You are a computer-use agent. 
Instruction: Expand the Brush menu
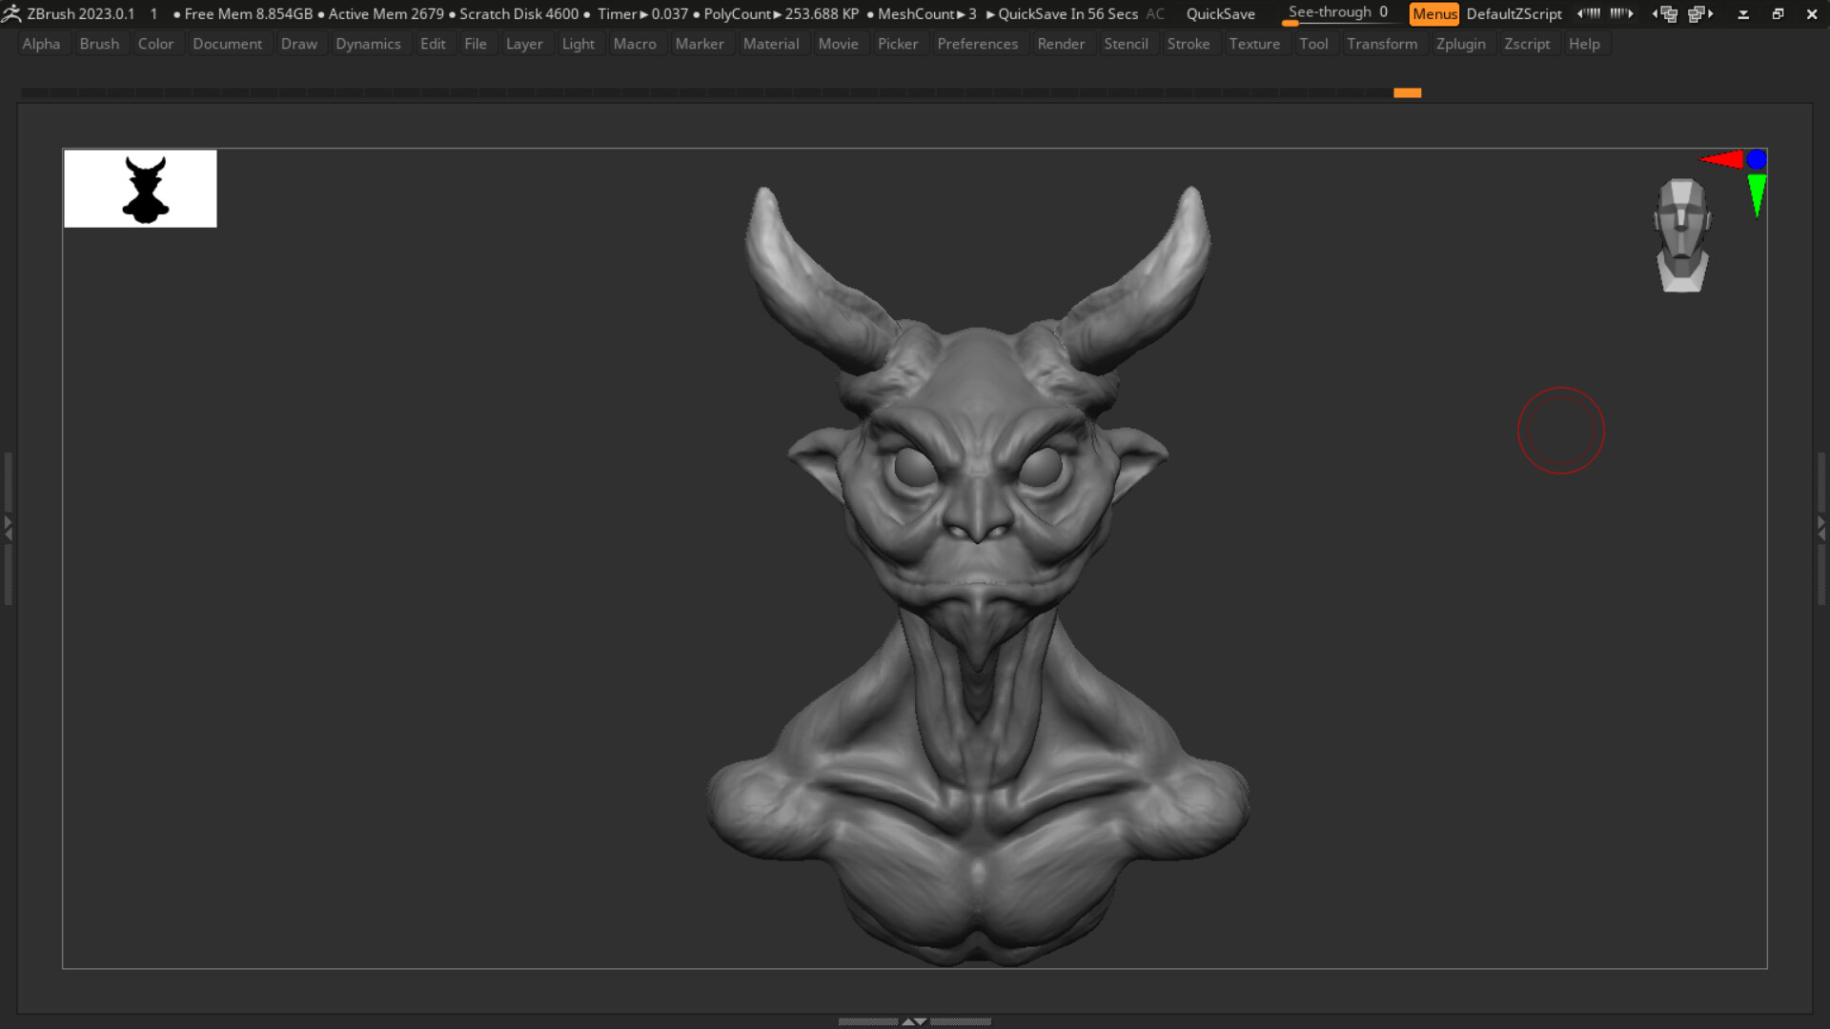(100, 43)
